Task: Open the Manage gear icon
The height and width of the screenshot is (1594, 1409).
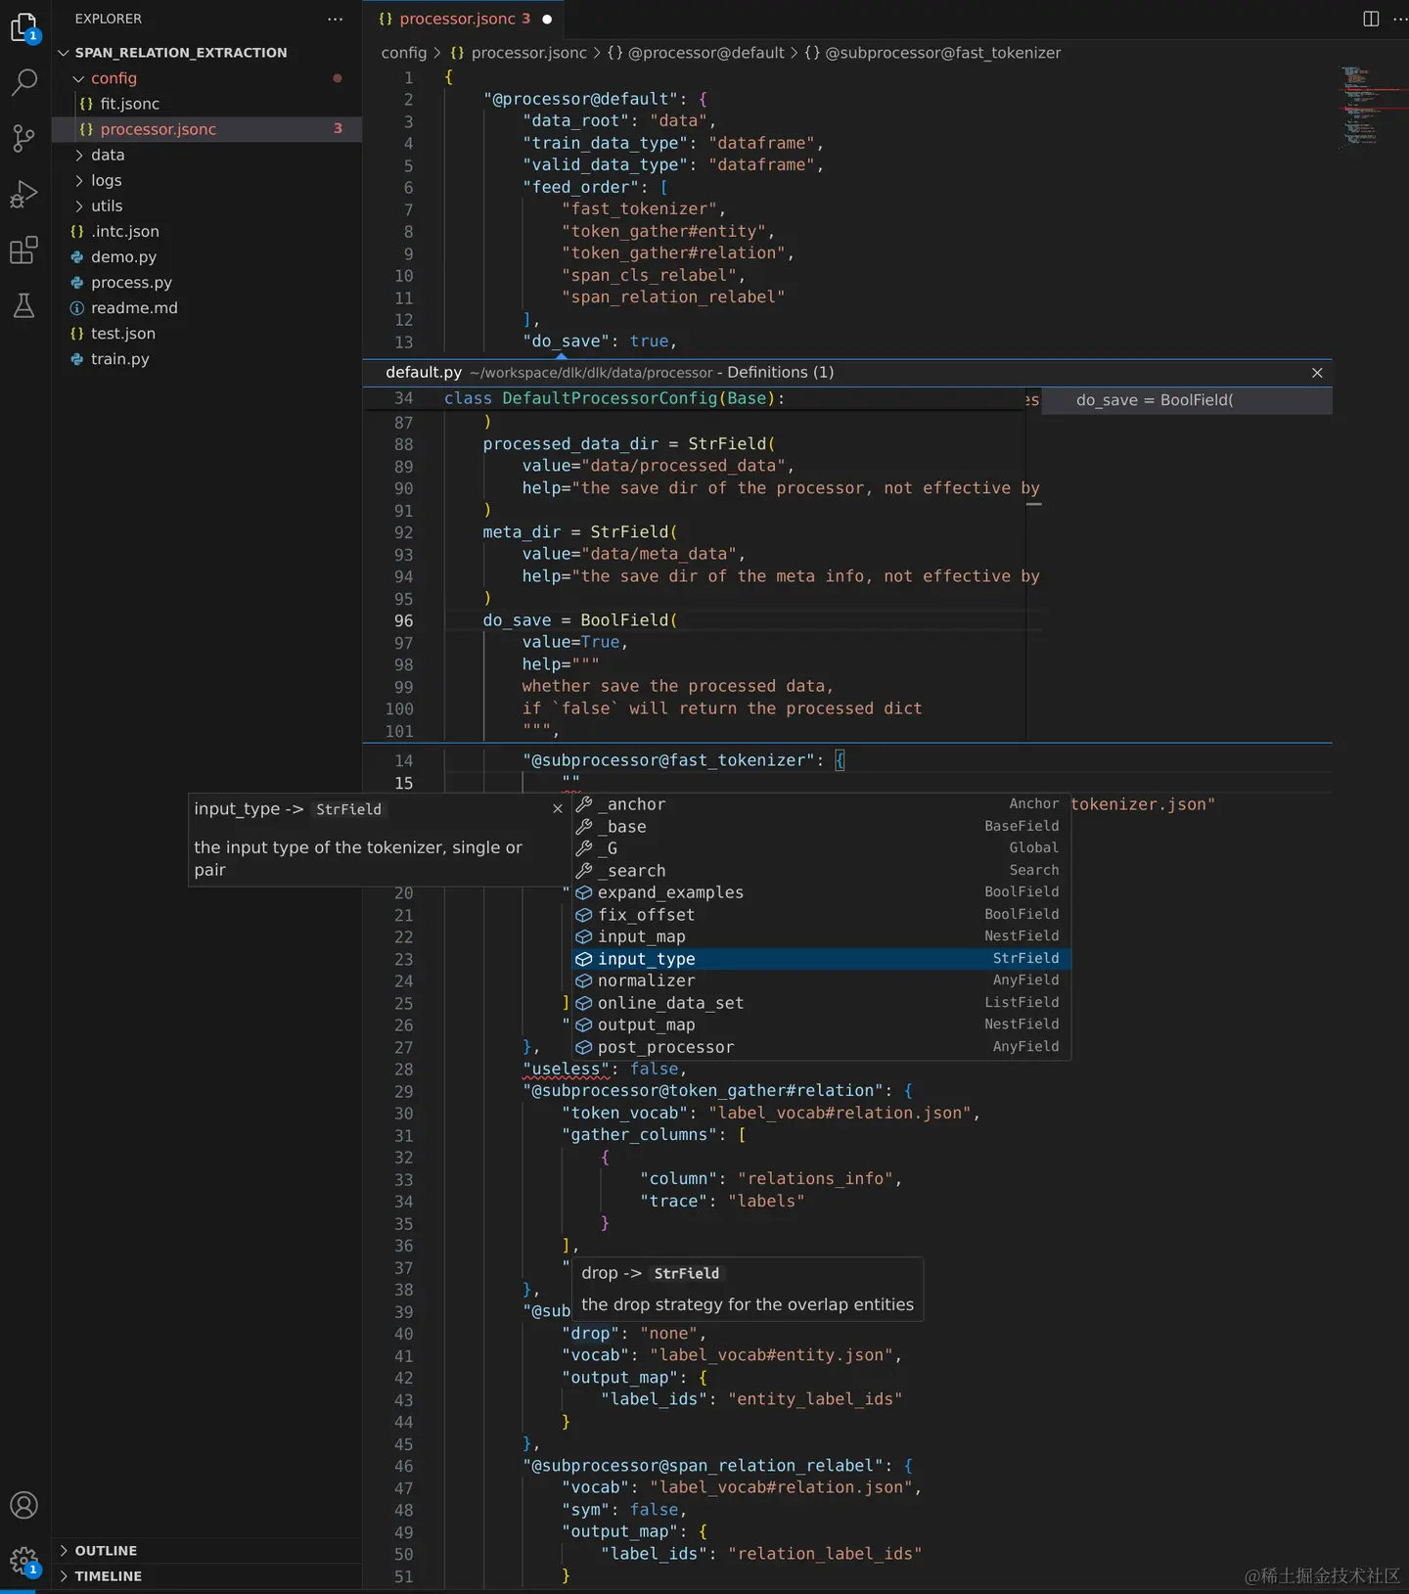Action: (x=24, y=1561)
